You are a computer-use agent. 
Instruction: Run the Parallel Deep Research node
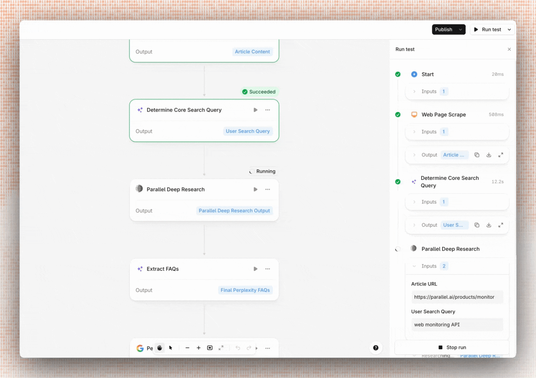[x=255, y=189]
